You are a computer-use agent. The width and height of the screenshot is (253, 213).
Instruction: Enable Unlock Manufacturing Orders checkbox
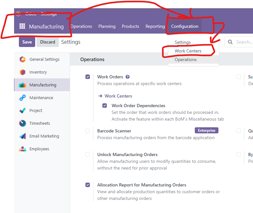(x=88, y=155)
